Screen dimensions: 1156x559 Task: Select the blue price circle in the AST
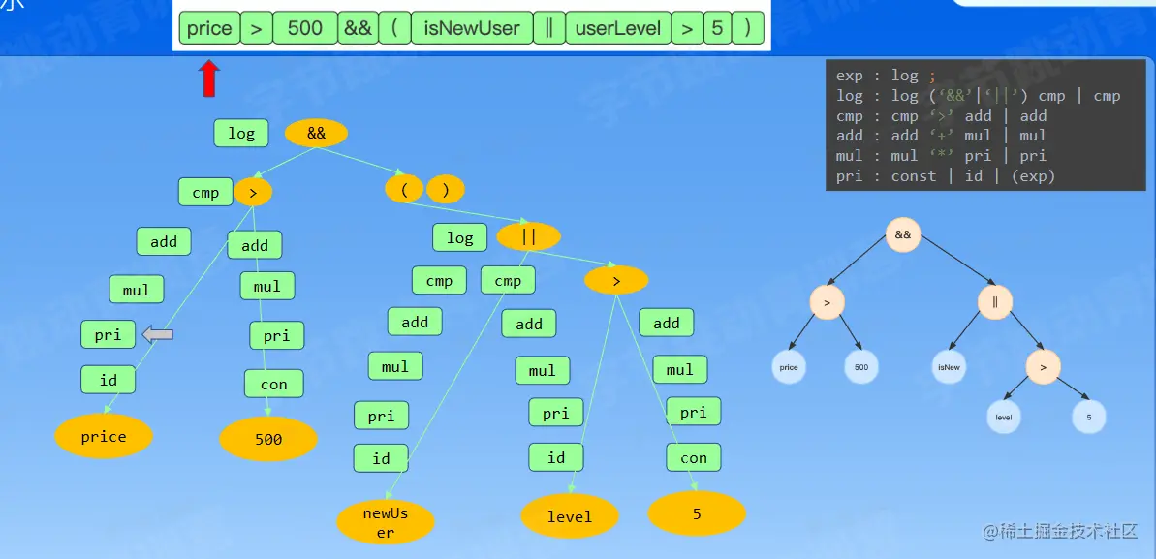[789, 367]
